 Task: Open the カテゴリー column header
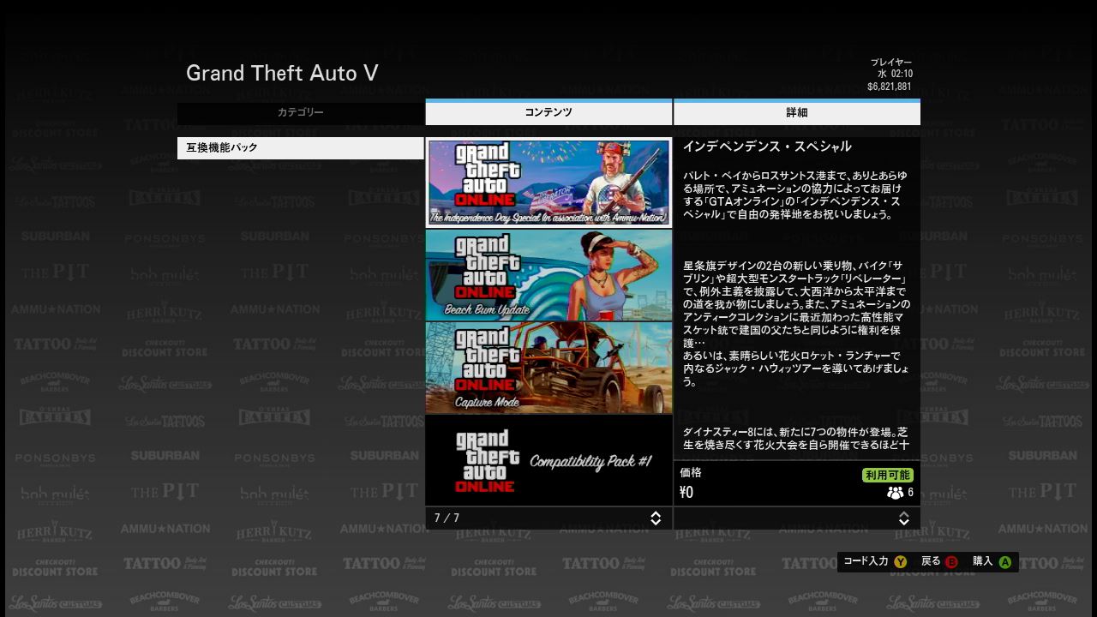(301, 113)
